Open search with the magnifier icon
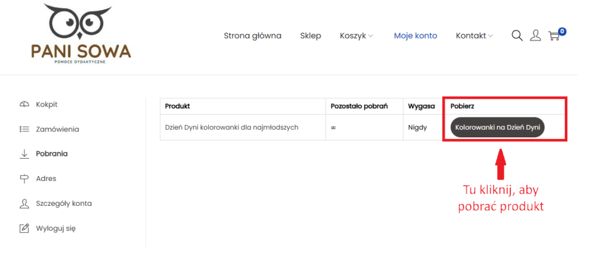The height and width of the screenshot is (253, 597). pyautogui.click(x=517, y=36)
